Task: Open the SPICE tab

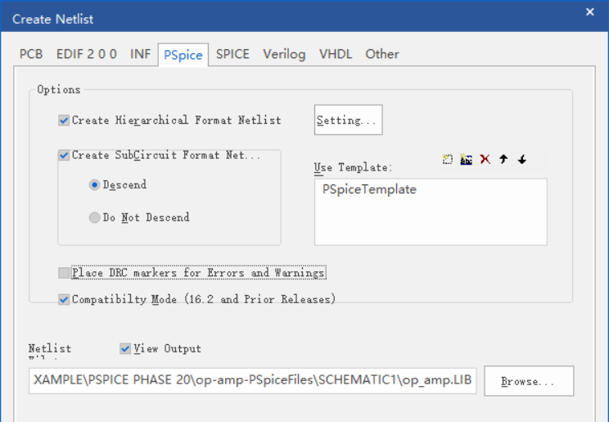Action: (232, 54)
